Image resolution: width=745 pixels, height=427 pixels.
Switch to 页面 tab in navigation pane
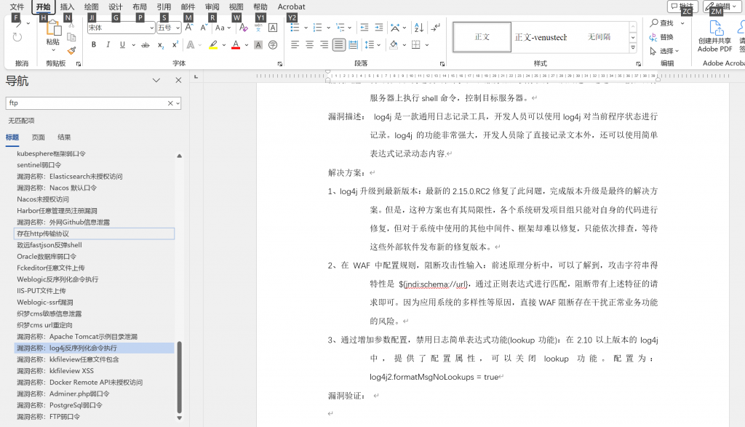coord(38,137)
